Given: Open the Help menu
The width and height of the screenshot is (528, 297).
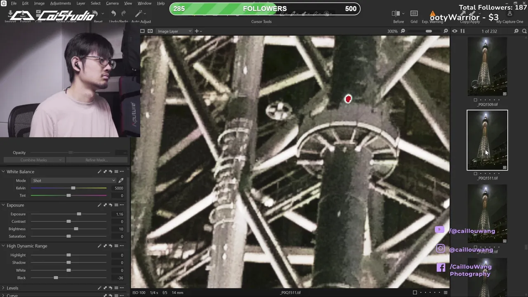Looking at the screenshot, I should [161, 3].
